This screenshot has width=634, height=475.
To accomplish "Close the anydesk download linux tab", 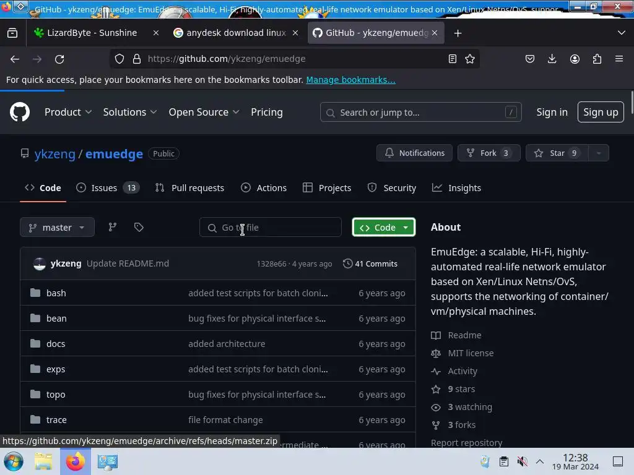I will click(295, 33).
